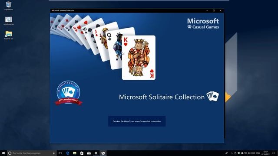
Task: Switch input language via ENG indicator
Action: coord(258,153)
